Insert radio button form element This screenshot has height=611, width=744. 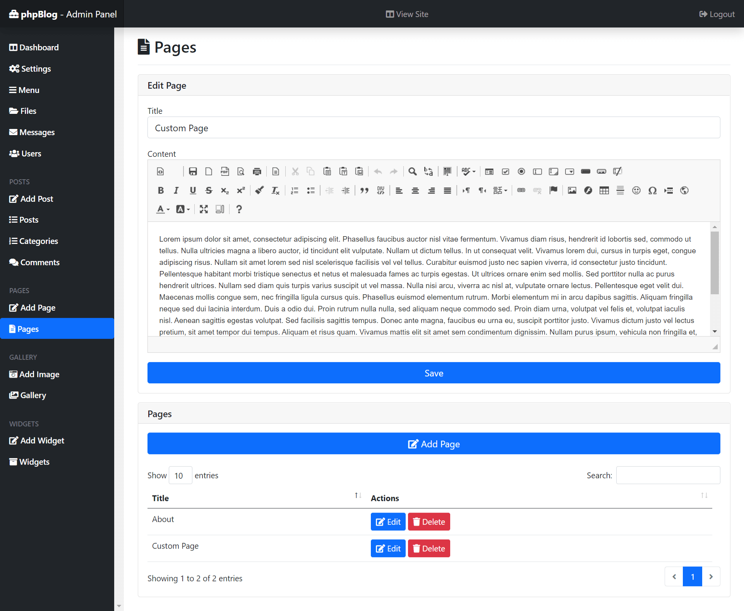(x=521, y=172)
